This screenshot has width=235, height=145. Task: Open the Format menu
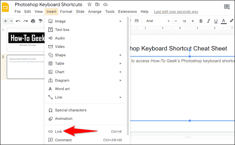(x=66, y=12)
